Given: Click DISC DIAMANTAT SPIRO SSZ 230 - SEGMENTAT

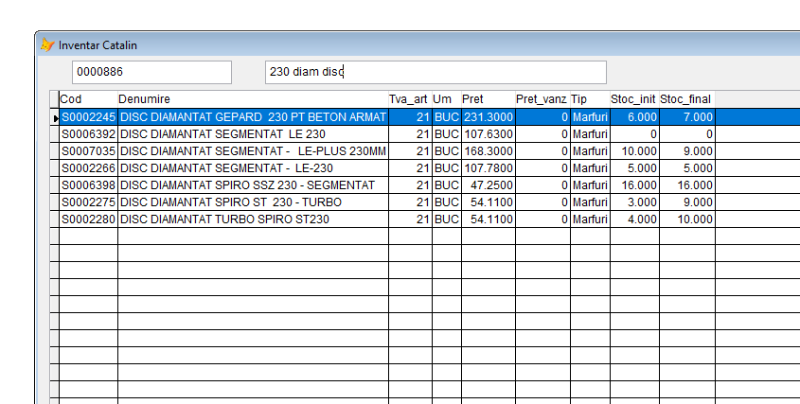Looking at the screenshot, I should click(x=253, y=185).
